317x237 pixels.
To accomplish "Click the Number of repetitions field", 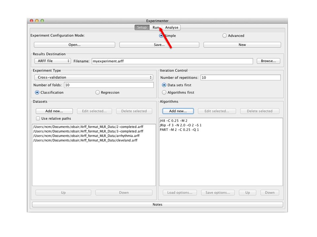I will click(x=241, y=78).
